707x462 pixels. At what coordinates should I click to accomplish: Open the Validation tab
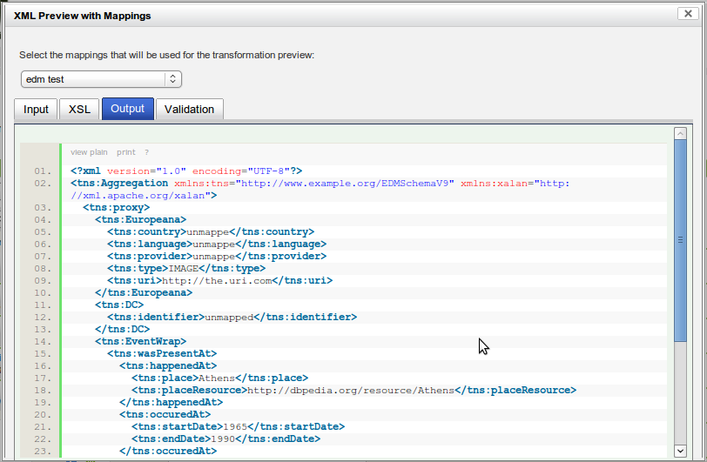pyautogui.click(x=190, y=109)
